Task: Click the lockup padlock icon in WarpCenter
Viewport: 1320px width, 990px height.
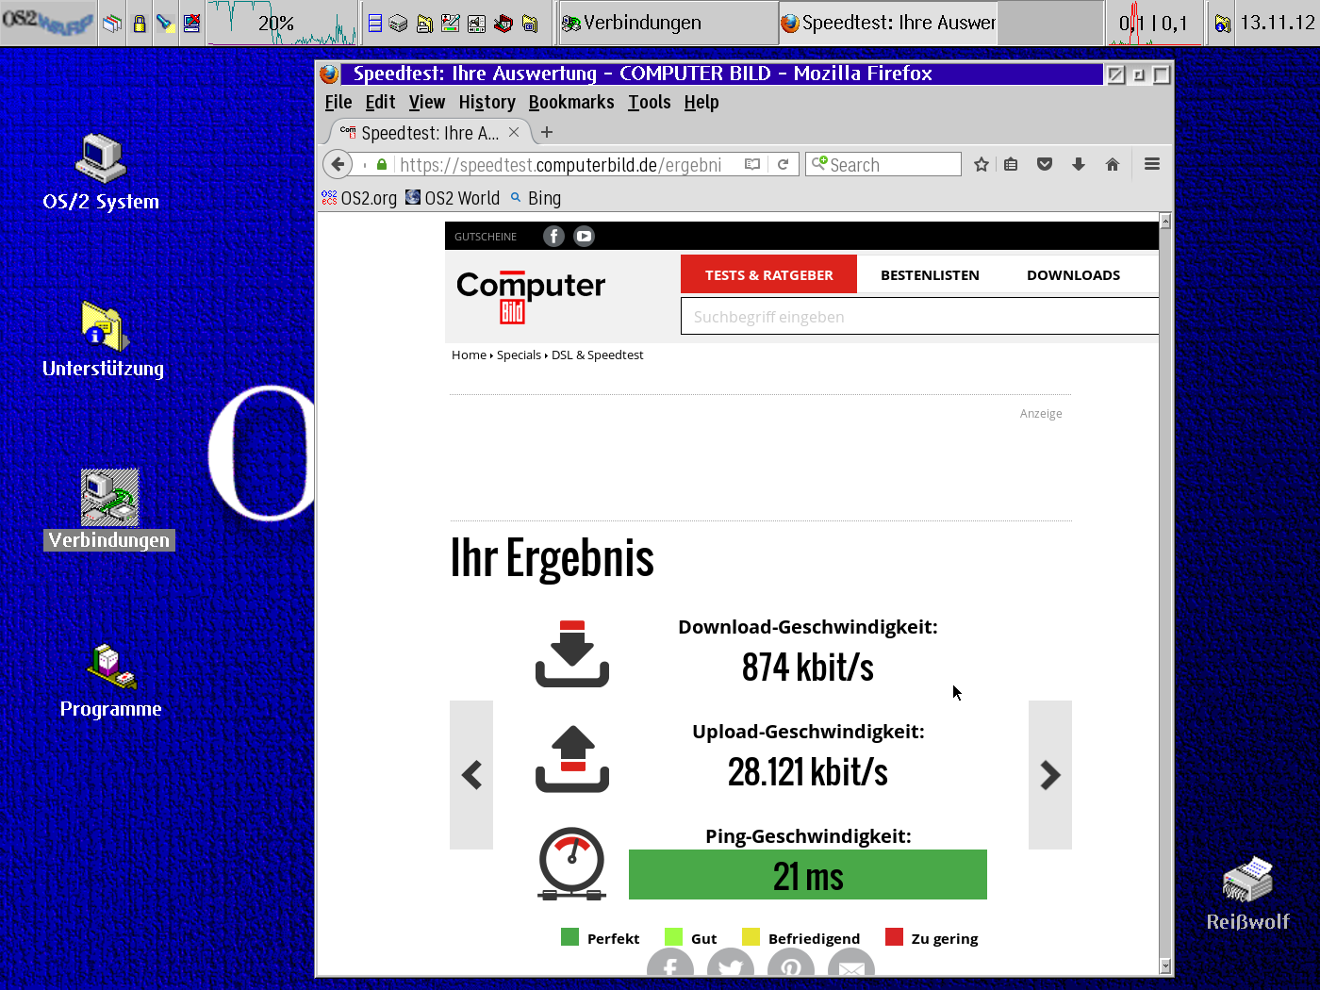Action: pos(139,24)
